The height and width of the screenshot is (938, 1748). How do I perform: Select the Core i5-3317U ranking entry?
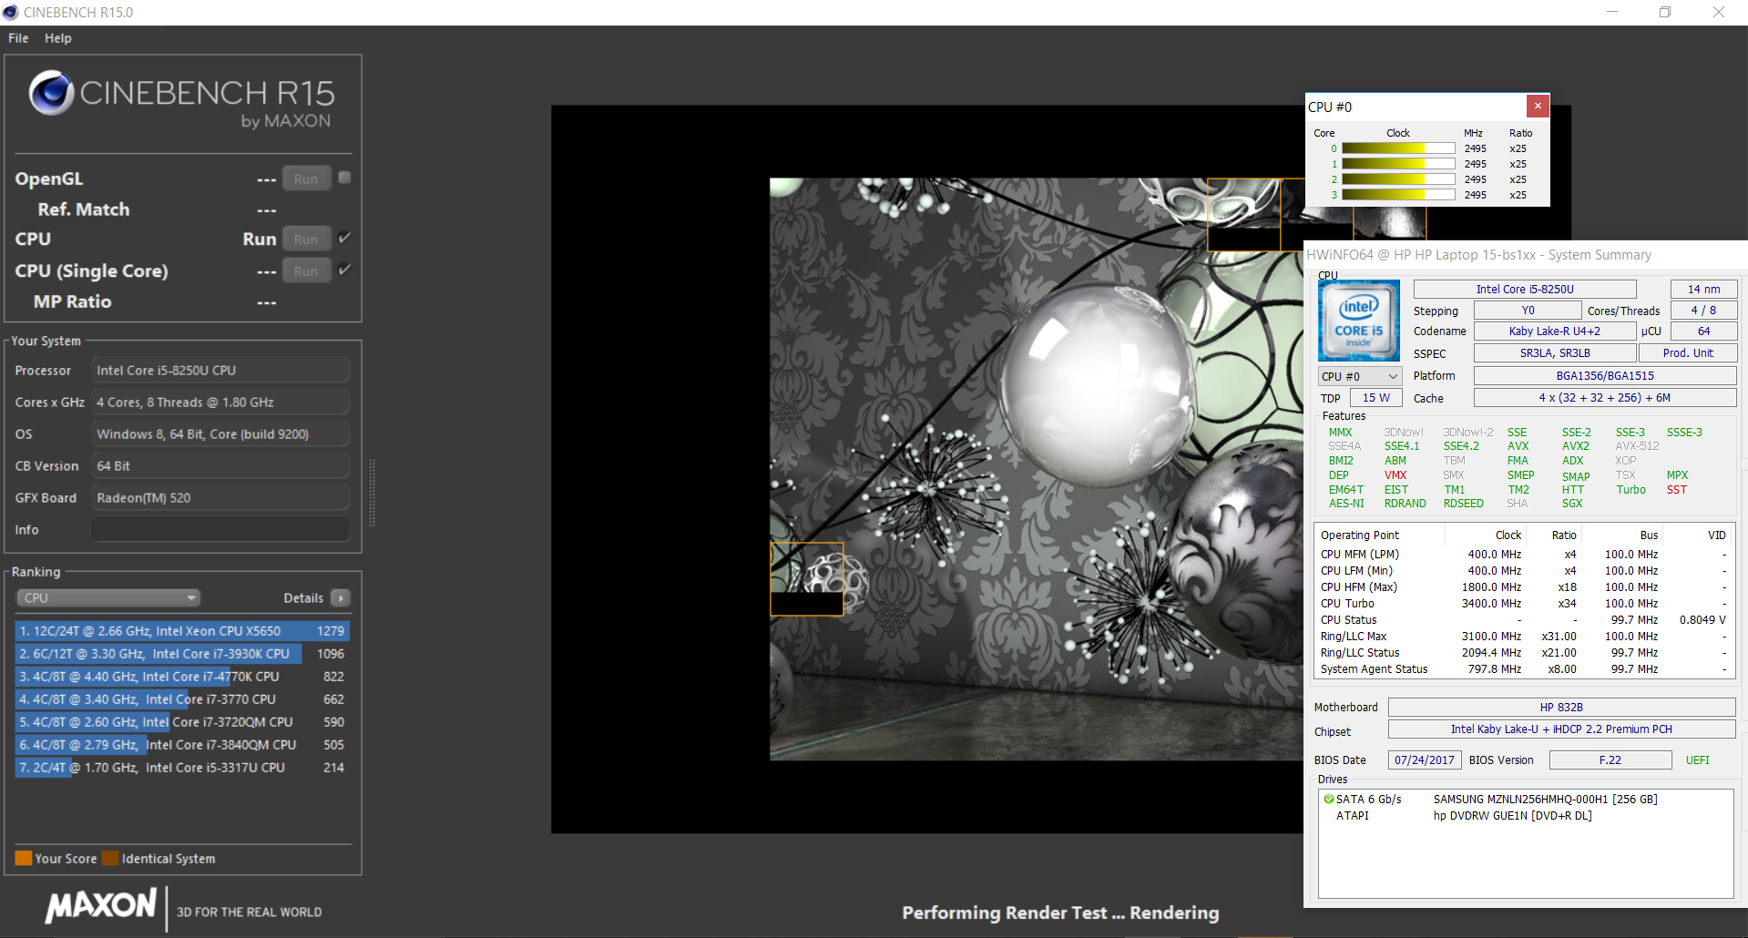[x=182, y=767]
